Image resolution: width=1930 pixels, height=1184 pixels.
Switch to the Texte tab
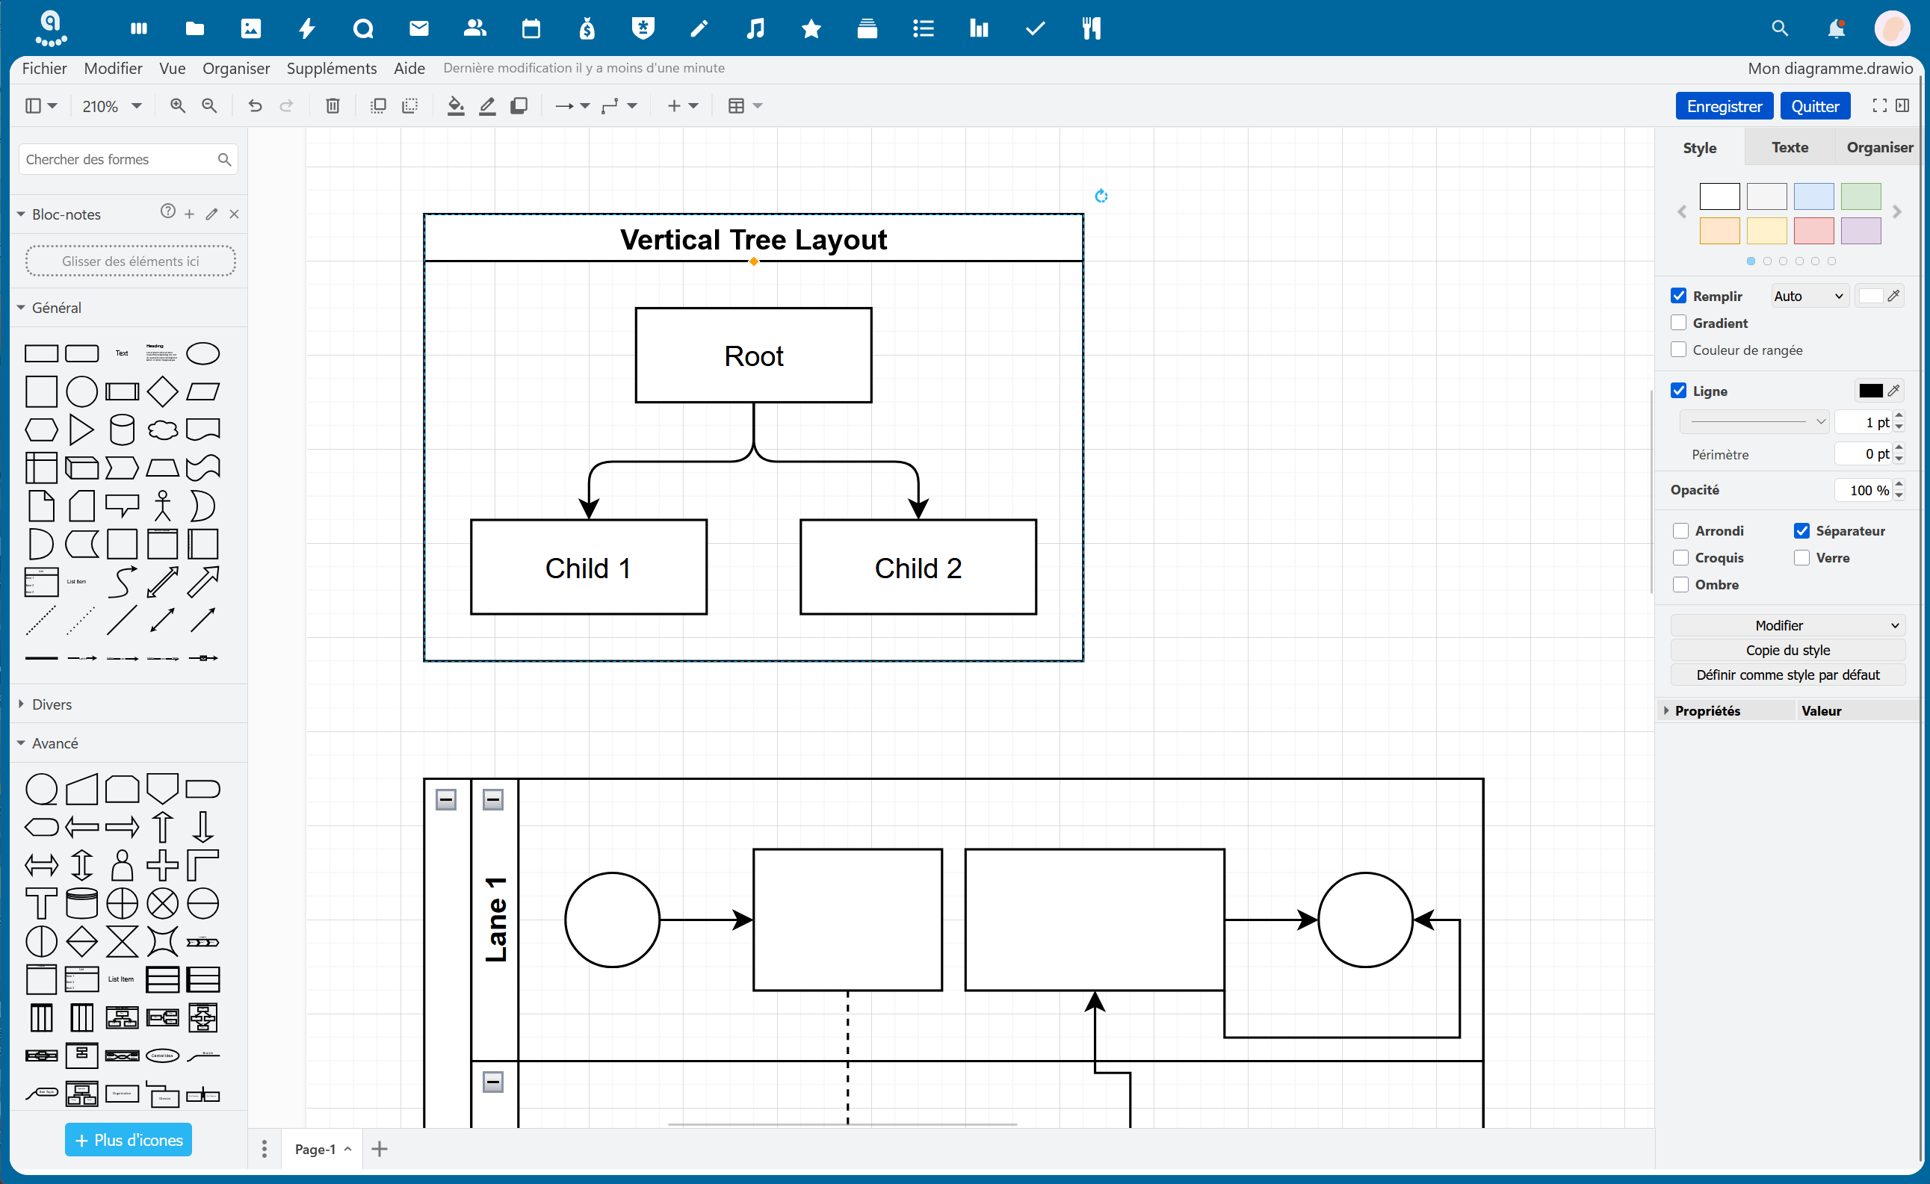(1790, 147)
